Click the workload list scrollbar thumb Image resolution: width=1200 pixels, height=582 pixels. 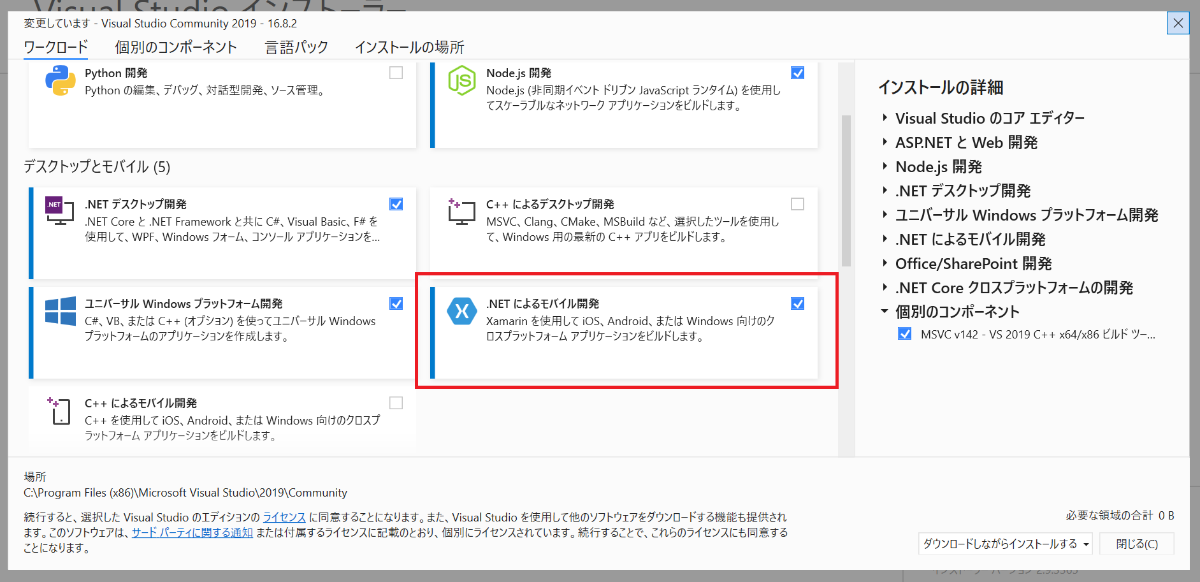point(846,191)
